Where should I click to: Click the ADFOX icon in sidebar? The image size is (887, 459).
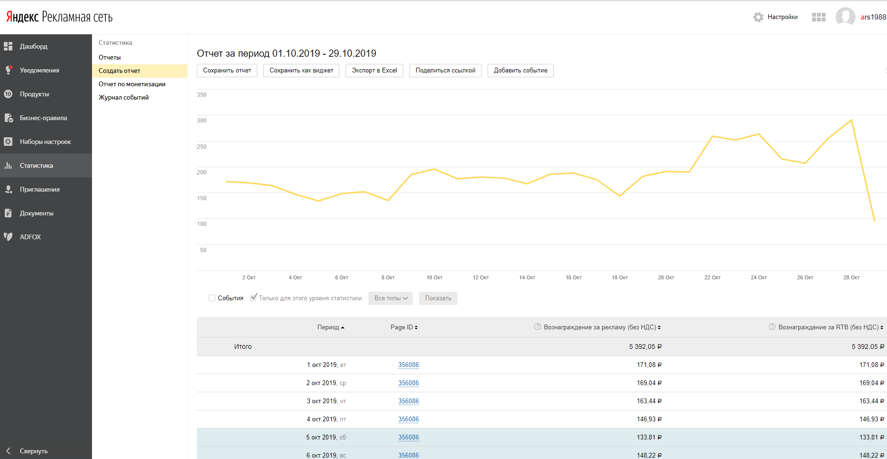pos(8,237)
